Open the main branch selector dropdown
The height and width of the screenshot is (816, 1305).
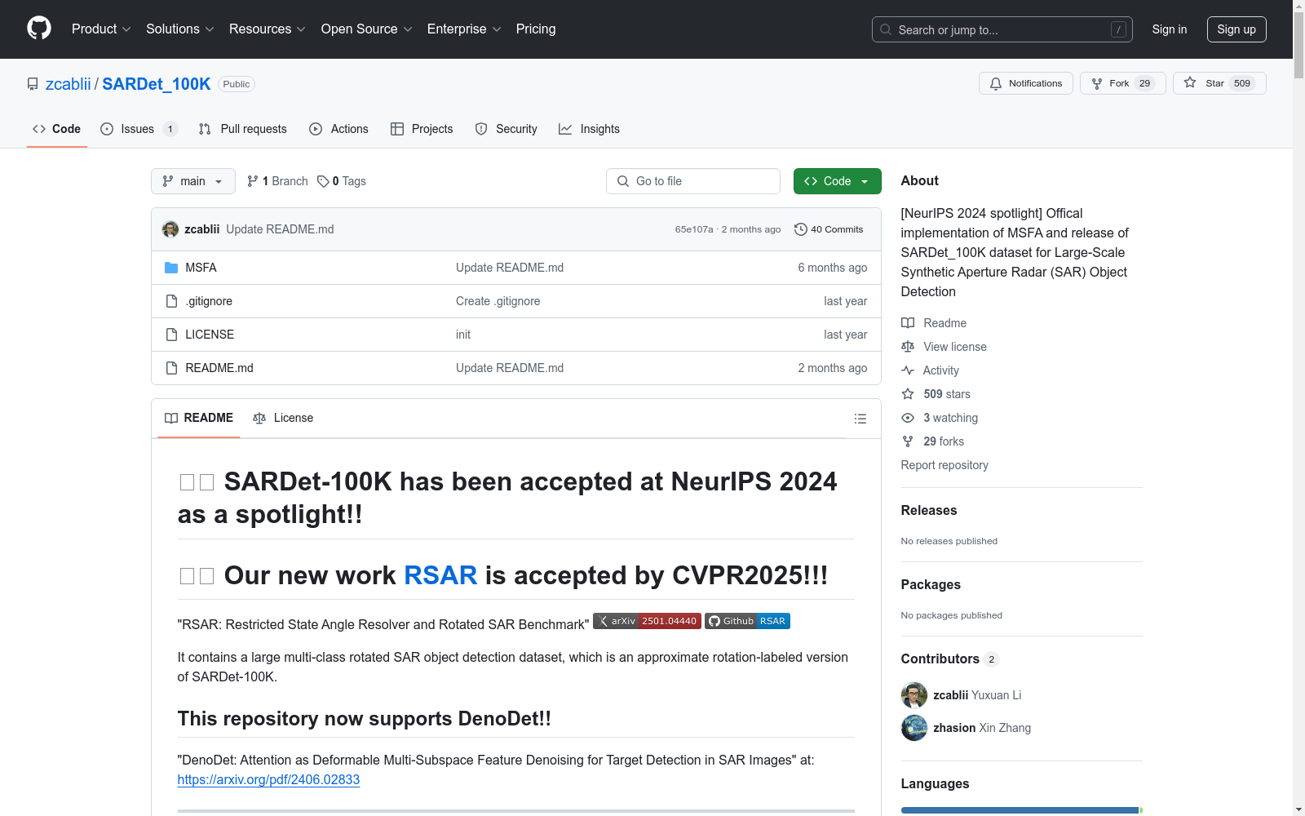(x=193, y=181)
